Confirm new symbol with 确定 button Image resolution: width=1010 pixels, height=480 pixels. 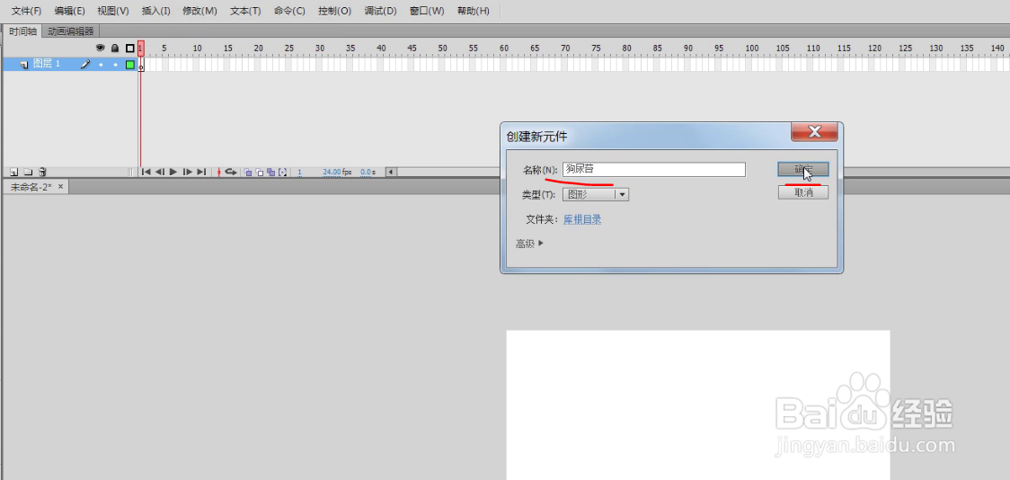(x=803, y=170)
